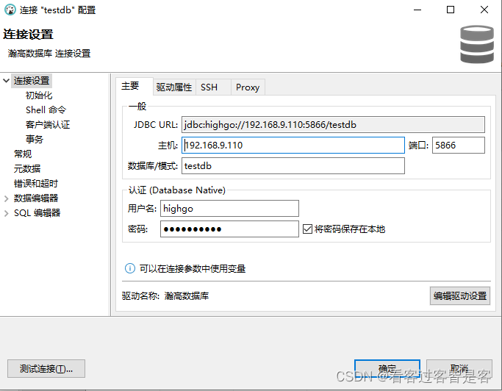Expand the 数据编辑器 tree node

coord(6,198)
